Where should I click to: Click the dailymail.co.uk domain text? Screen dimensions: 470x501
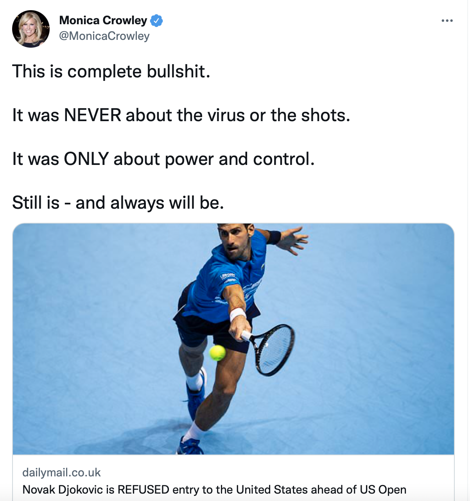point(61,472)
